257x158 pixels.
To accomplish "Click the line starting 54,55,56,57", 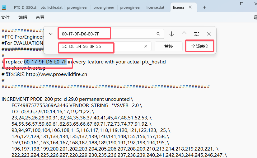I will point(82,124).
